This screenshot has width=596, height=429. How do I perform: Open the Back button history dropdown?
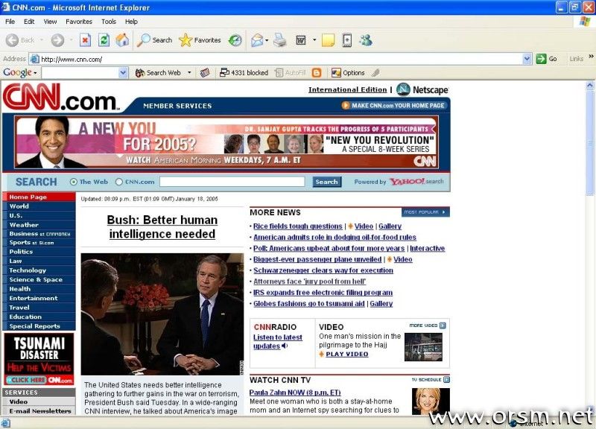click(x=41, y=40)
